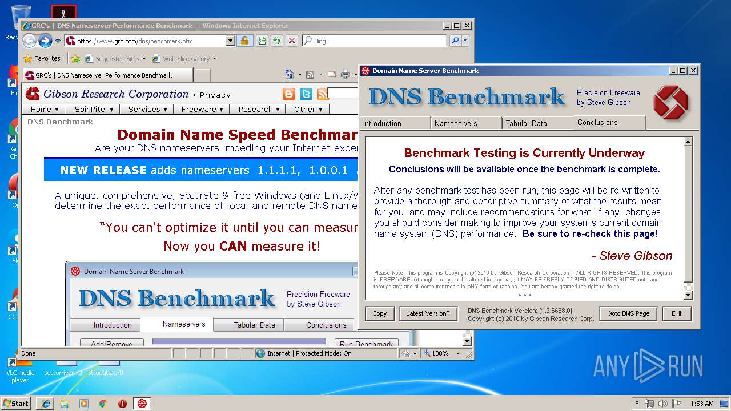Launch Chrome from the taskbar
The width and height of the screenshot is (731, 411).
(103, 403)
